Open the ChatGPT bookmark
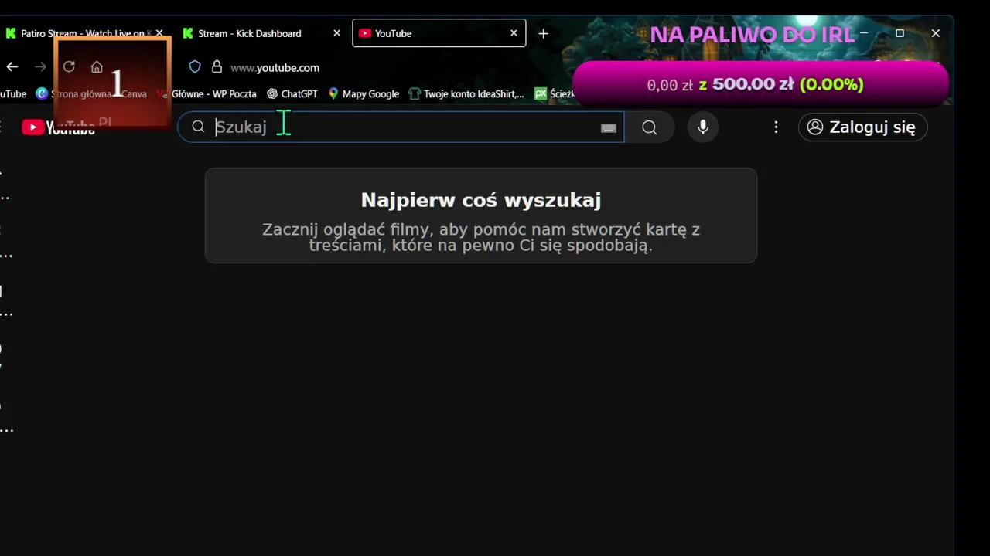The height and width of the screenshot is (556, 990). [292, 93]
